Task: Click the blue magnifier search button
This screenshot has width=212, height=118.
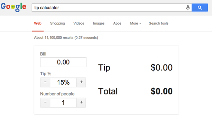Action: click(x=200, y=7)
